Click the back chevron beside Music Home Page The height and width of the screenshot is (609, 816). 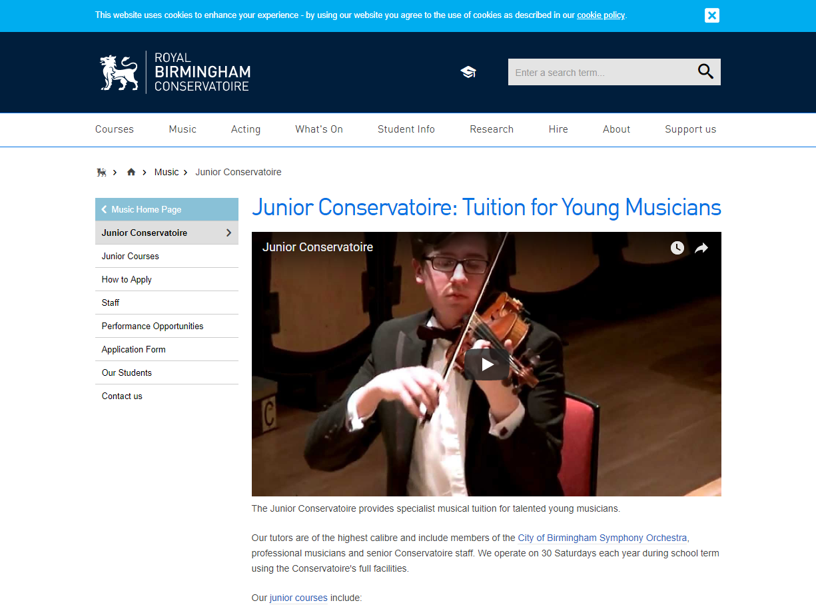(104, 209)
